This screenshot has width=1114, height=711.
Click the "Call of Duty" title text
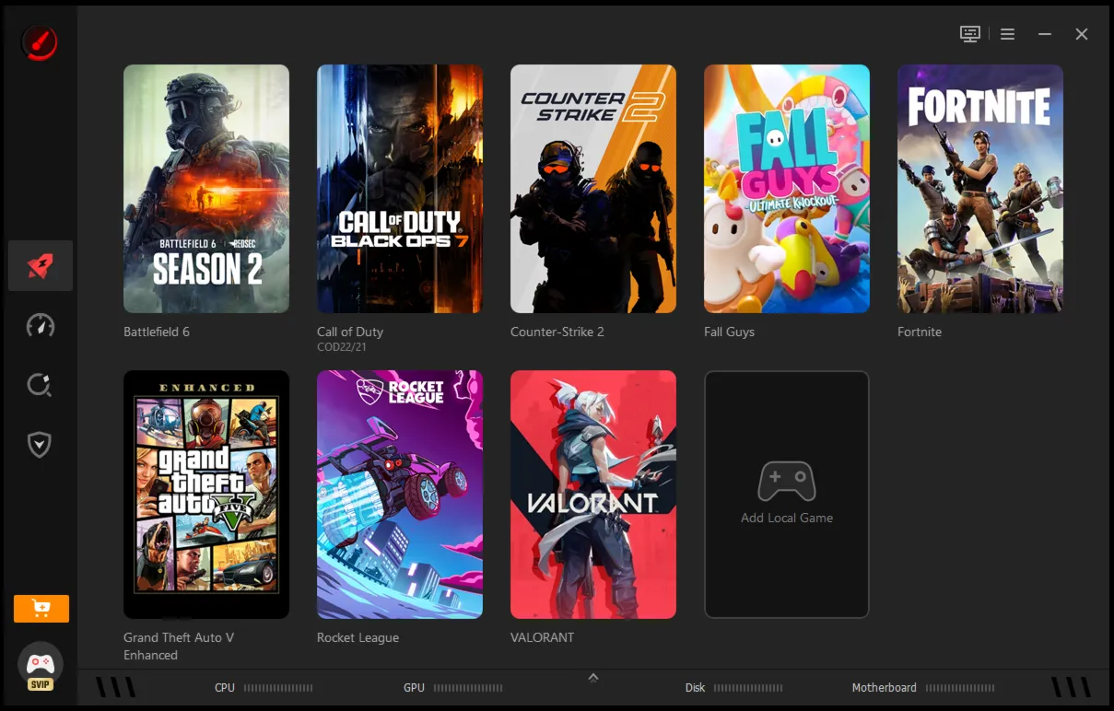350,332
